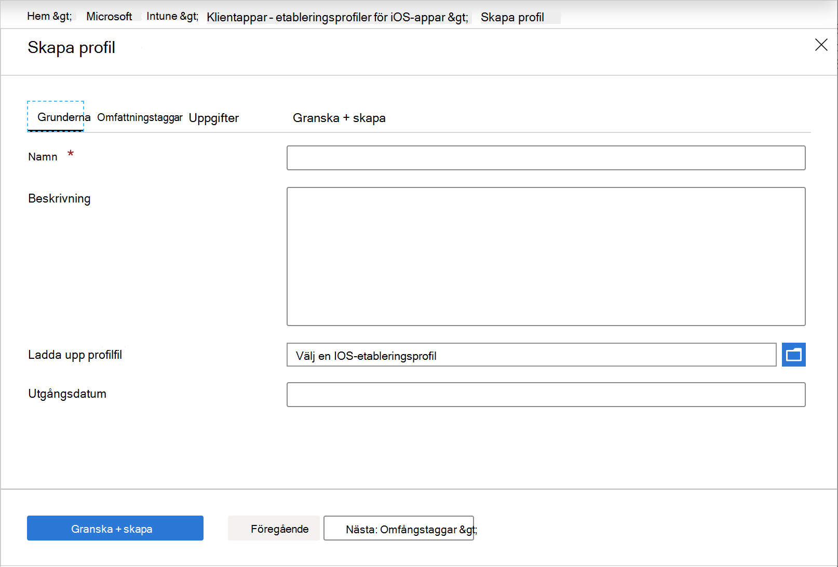Image resolution: width=838 pixels, height=567 pixels.
Task: Click the folder browse icon for profile file
Action: (793, 355)
